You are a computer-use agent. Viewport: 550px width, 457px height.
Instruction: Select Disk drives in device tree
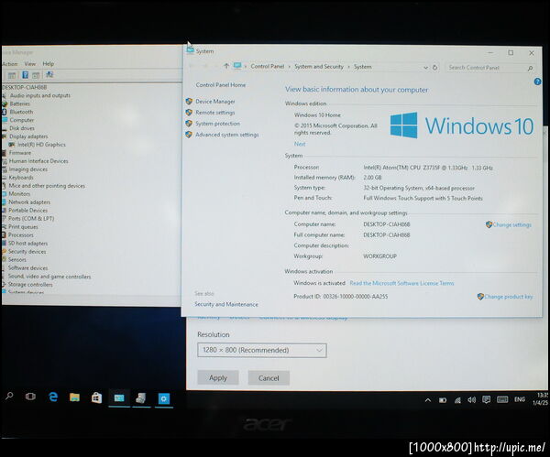pyautogui.click(x=22, y=128)
